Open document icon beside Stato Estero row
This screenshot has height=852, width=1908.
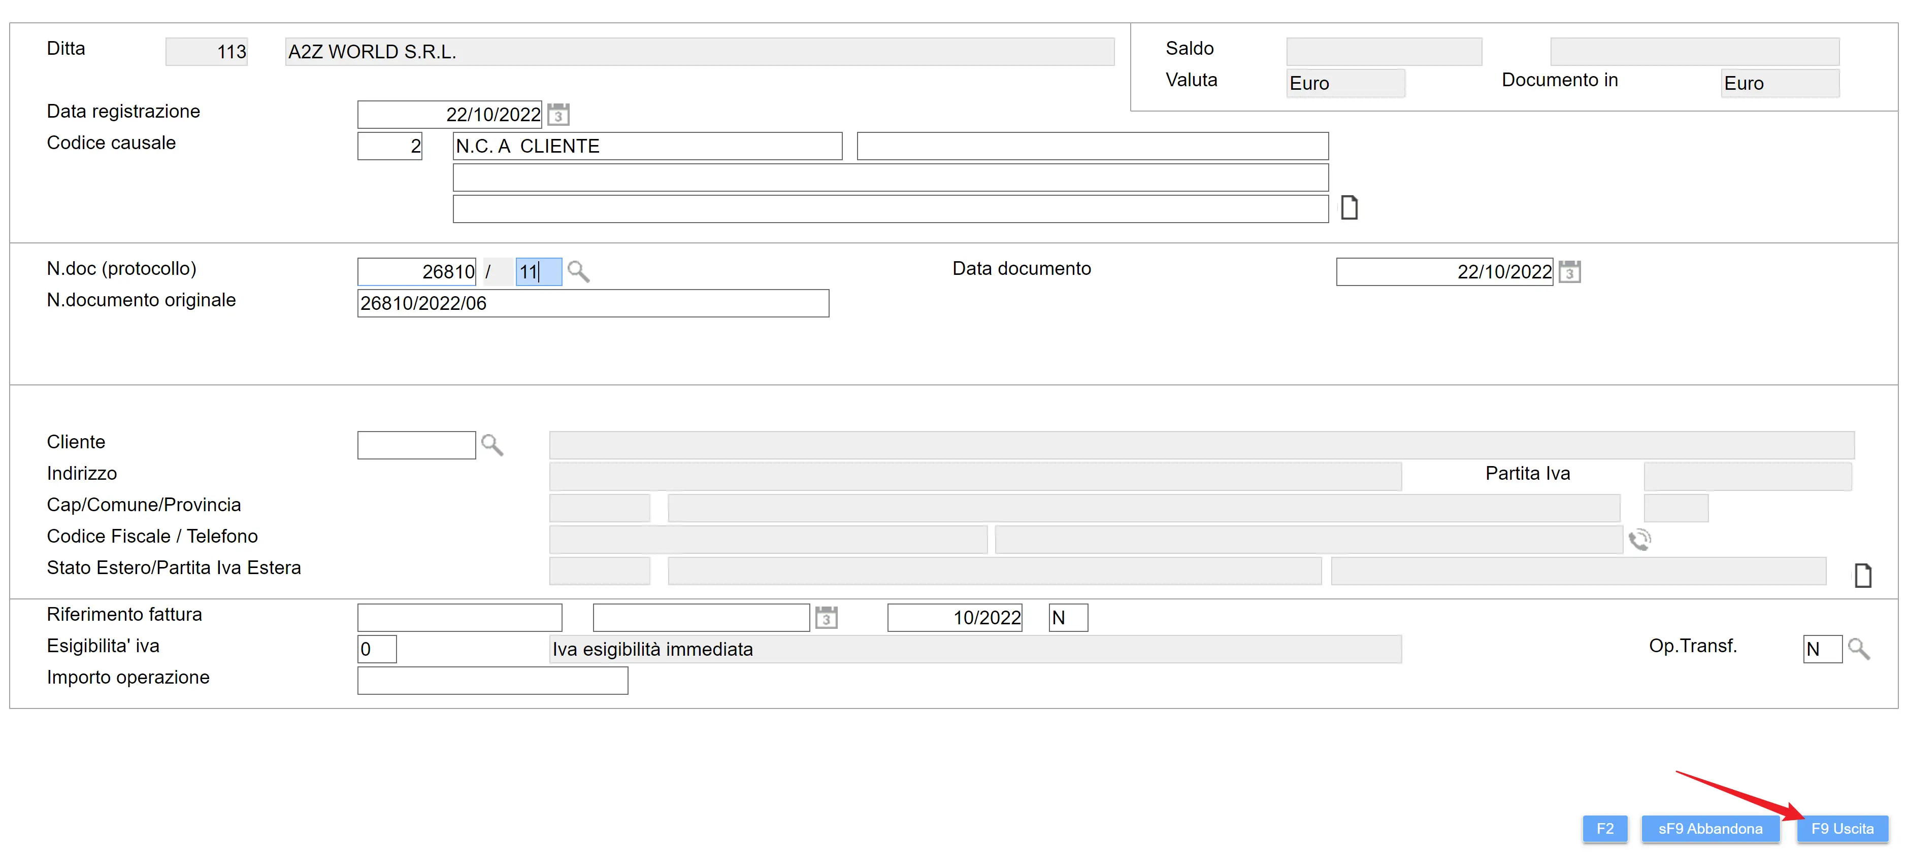[x=1862, y=575]
